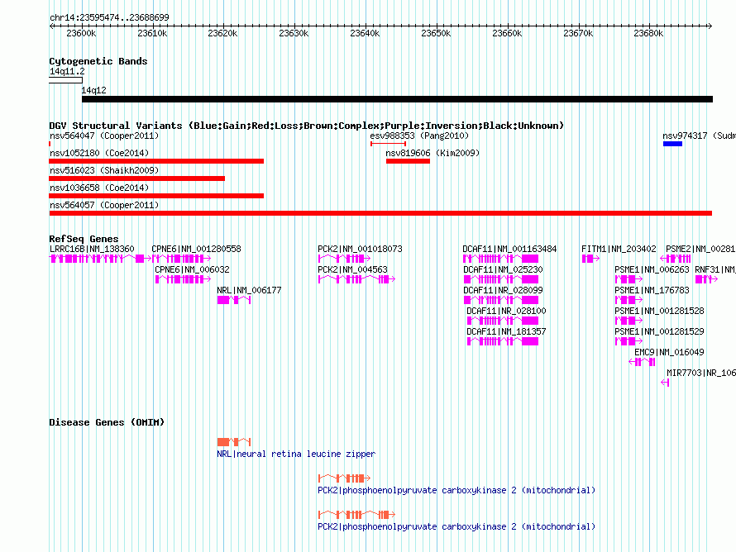
Task: Click the left arrow of the ruler
Action: point(51,26)
